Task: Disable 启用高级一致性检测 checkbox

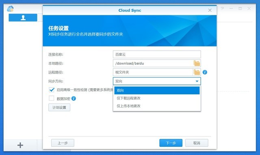Action: coord(52,89)
